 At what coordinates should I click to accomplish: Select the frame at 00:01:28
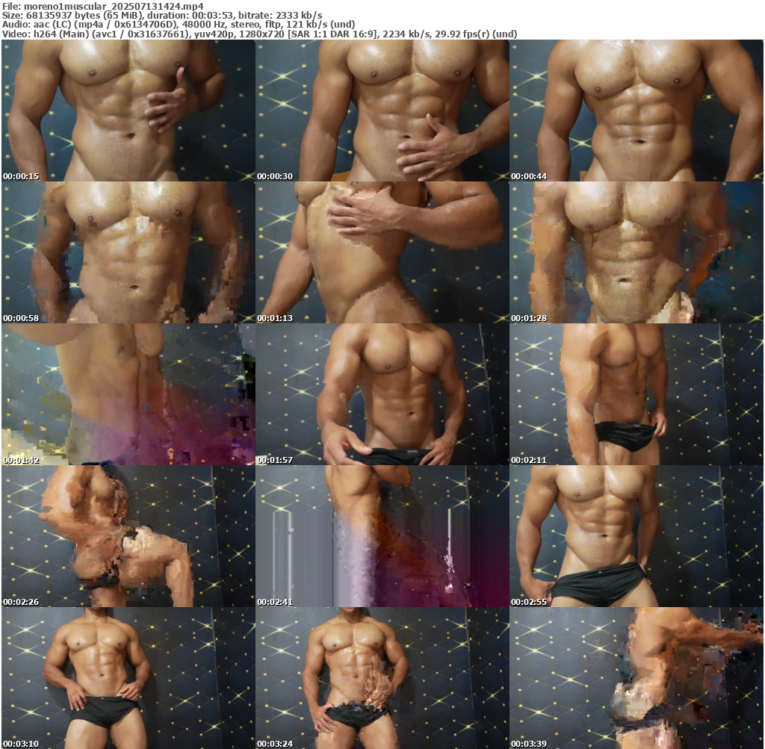(x=637, y=252)
